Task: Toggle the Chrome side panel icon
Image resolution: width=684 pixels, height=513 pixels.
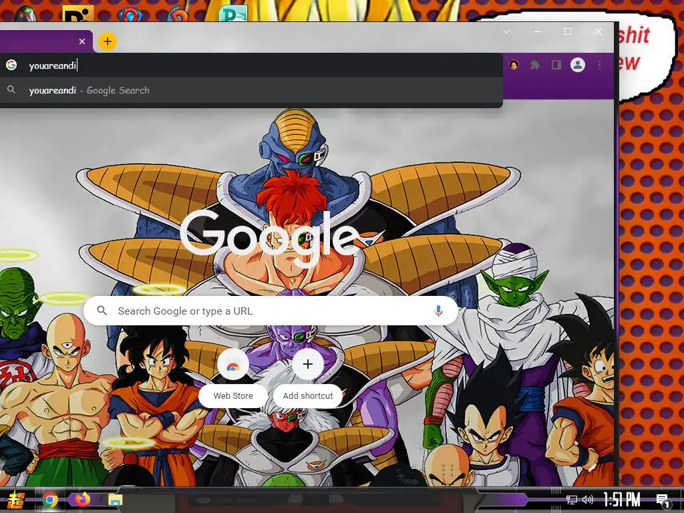Action: (556, 65)
